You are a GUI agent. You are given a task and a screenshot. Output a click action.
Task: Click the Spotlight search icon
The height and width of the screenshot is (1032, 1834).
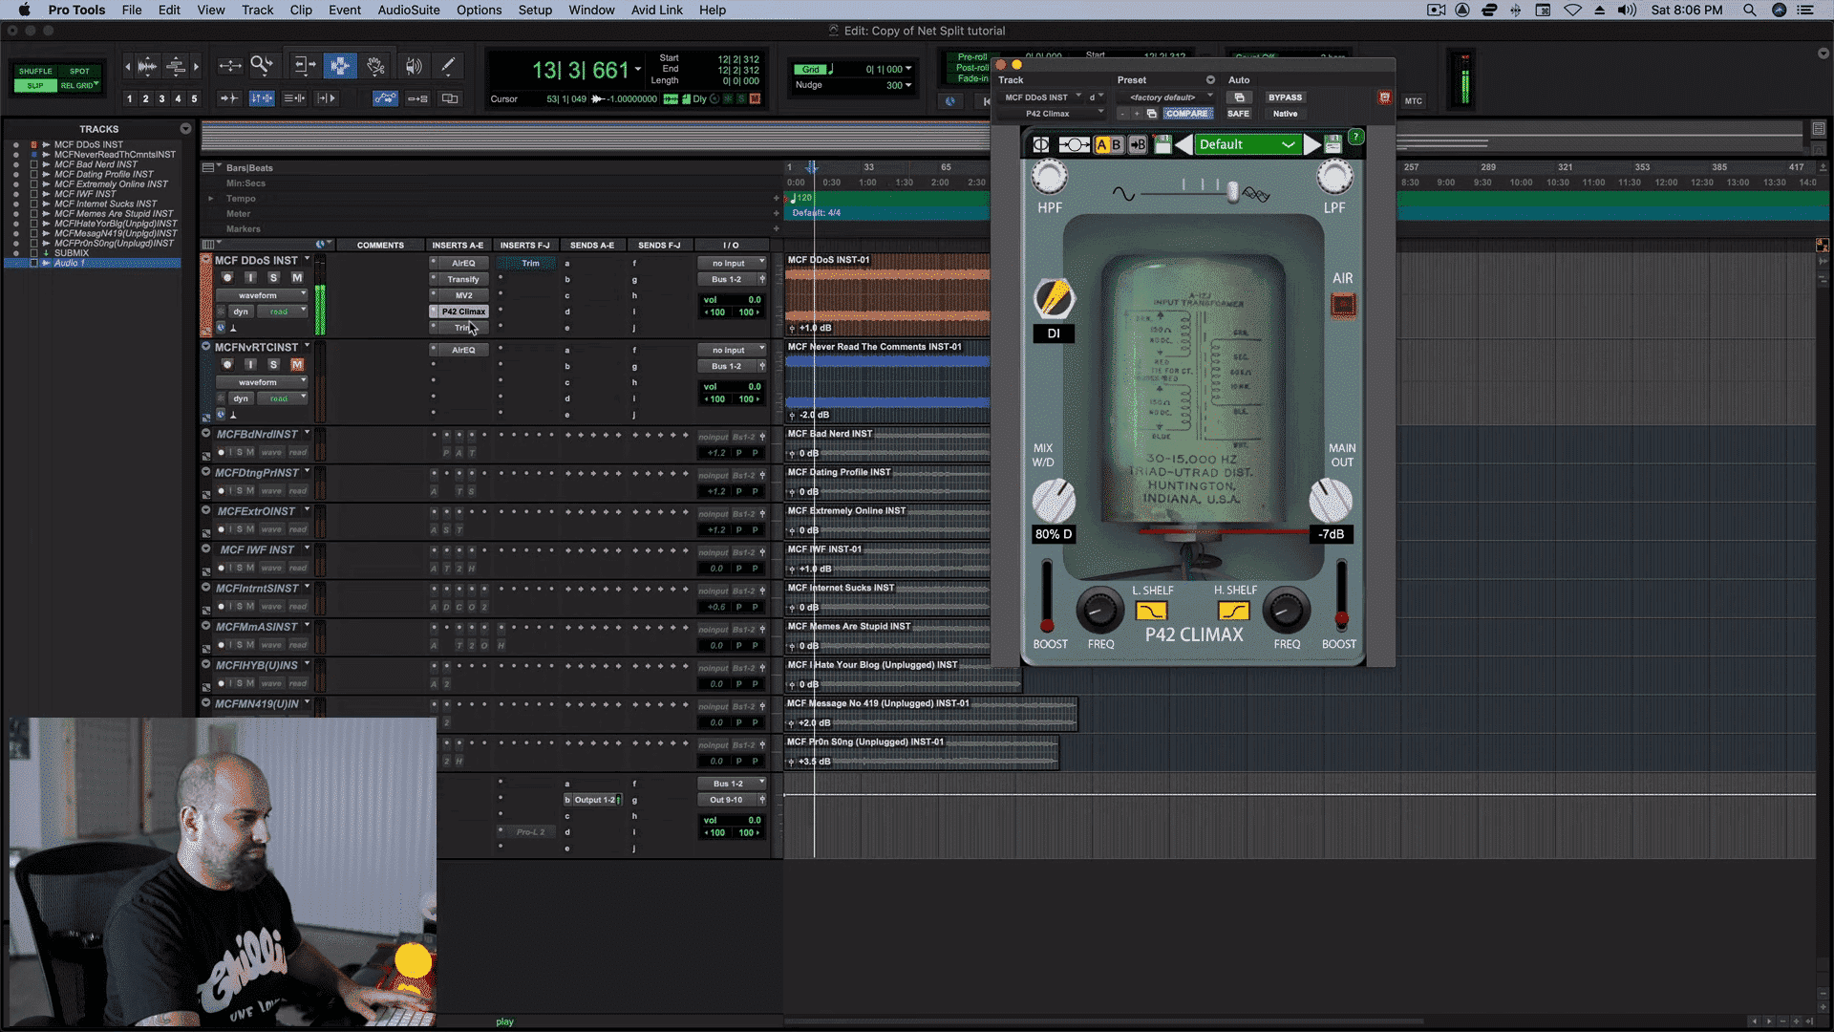[x=1749, y=10]
